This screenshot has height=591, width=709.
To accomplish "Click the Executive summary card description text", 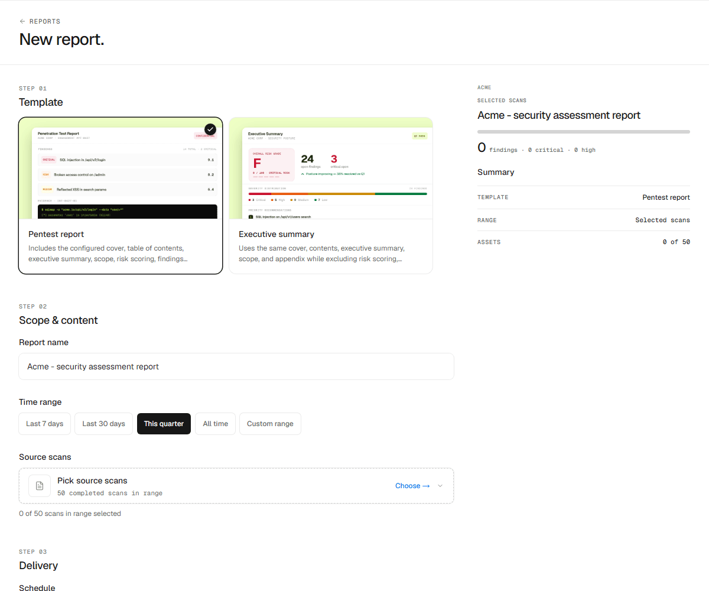I will [x=321, y=254].
